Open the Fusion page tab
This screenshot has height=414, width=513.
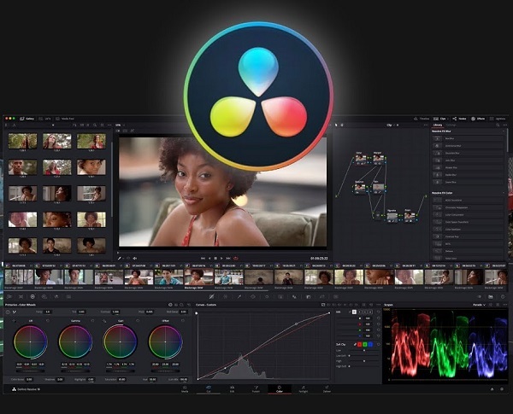click(256, 389)
